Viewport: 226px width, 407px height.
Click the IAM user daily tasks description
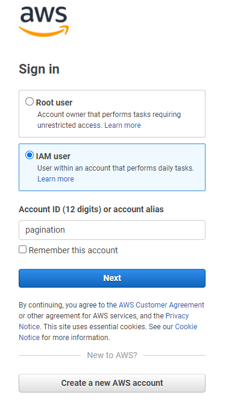(116, 168)
